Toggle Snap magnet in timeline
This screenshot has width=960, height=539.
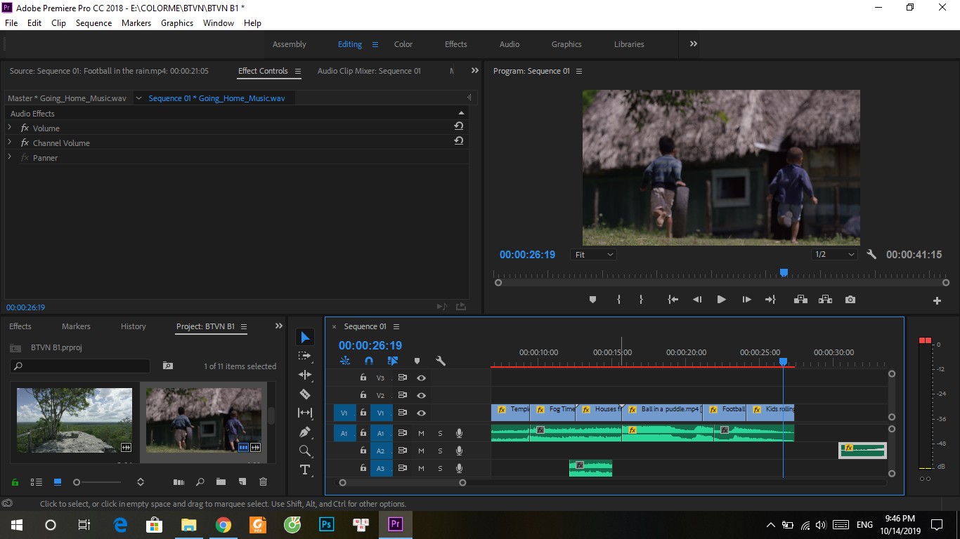369,361
